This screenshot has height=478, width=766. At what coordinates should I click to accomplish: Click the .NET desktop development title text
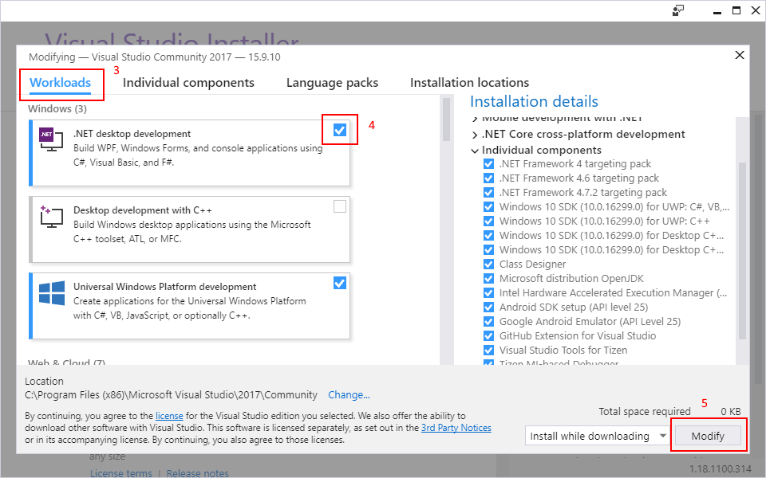[132, 134]
